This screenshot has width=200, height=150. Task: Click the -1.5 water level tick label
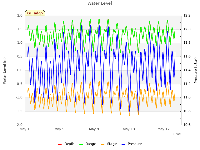tap(19, 111)
